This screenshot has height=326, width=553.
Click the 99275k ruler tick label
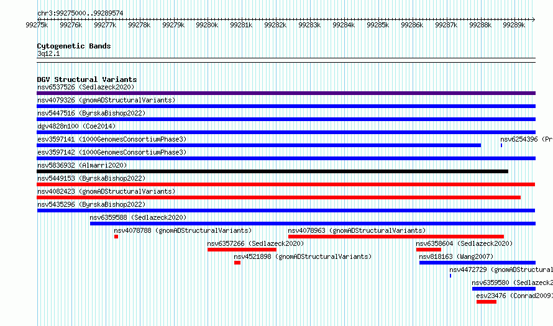point(37,25)
